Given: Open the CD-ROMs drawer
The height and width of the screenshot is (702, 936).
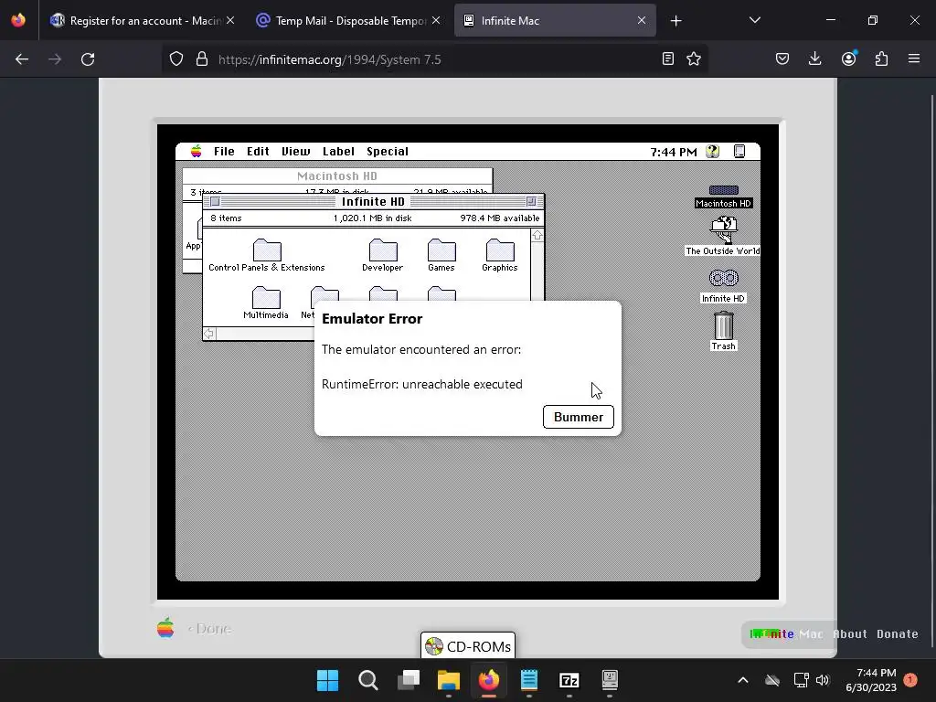Looking at the screenshot, I should (468, 646).
